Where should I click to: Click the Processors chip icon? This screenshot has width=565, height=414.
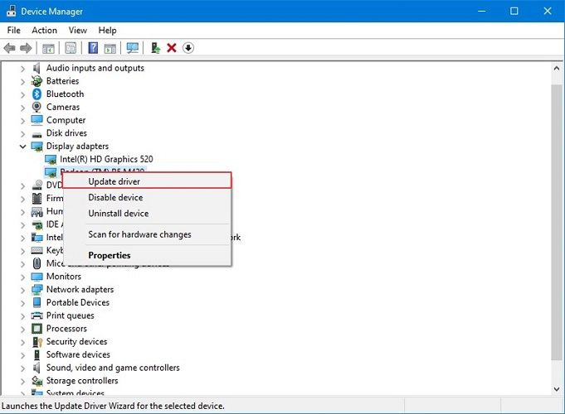(37, 329)
